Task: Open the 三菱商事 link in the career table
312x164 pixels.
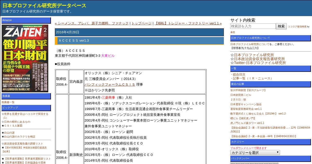Action: (x=108, y=98)
